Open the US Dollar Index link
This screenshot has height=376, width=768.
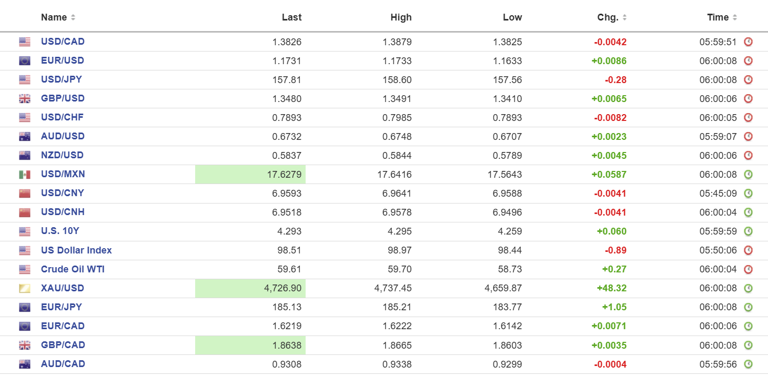coord(76,250)
